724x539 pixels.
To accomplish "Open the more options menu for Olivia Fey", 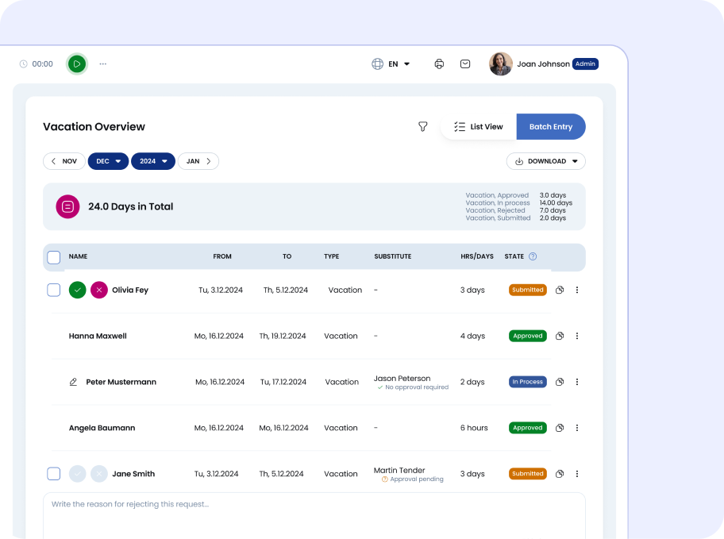I will point(576,290).
